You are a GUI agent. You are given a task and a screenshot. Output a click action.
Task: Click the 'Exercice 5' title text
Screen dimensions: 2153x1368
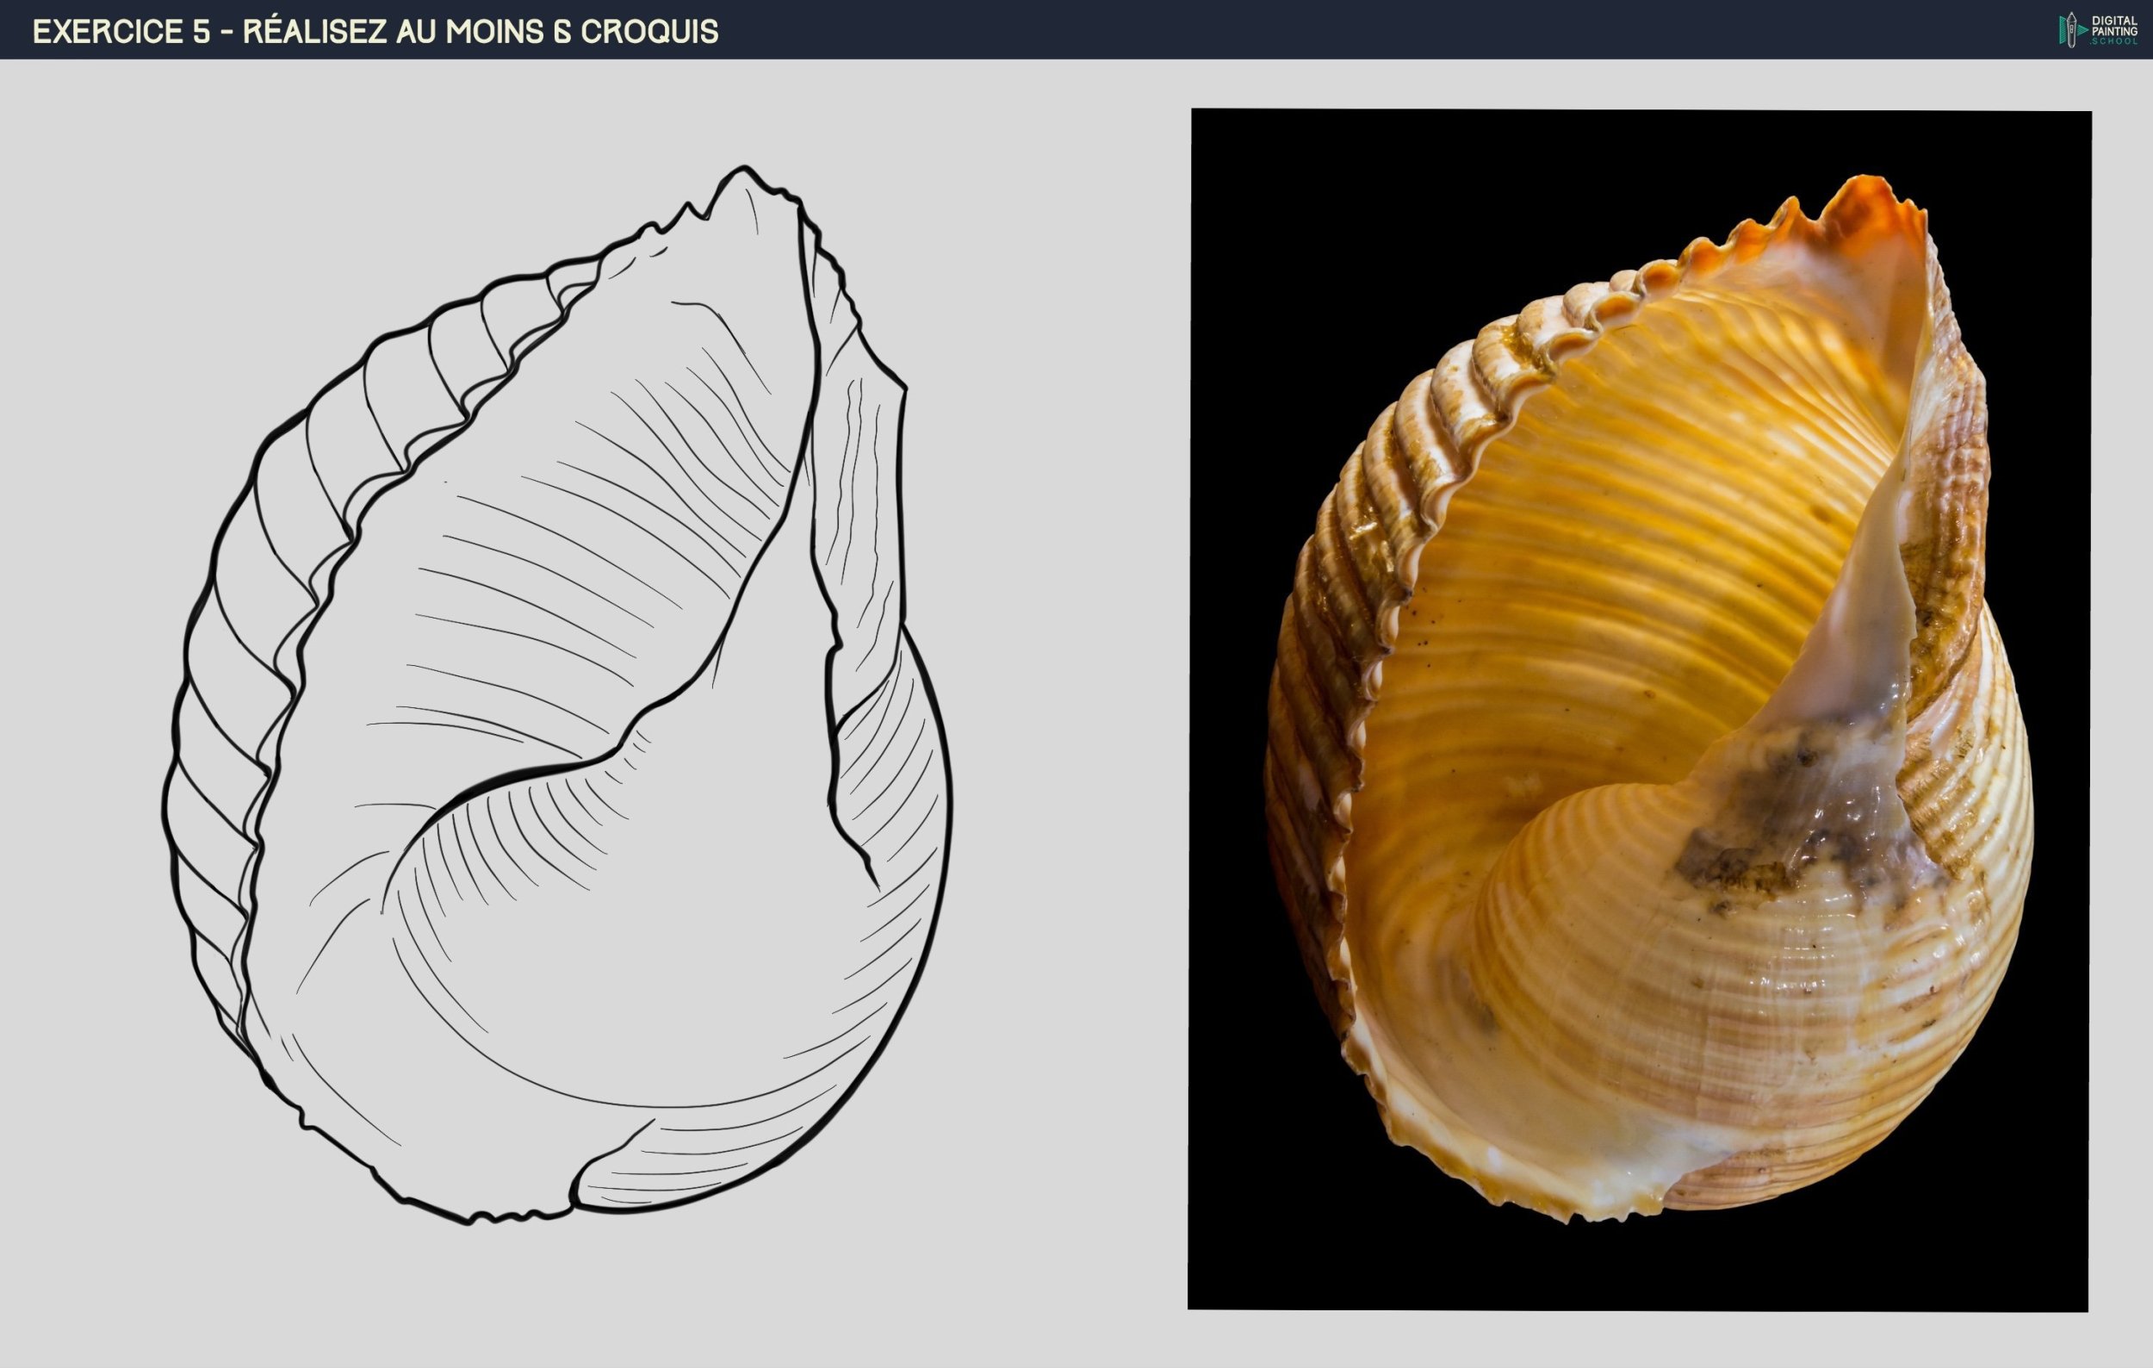coord(121,31)
